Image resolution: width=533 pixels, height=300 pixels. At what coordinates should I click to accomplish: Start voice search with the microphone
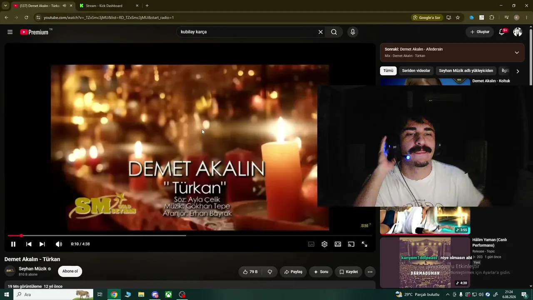coord(353,32)
